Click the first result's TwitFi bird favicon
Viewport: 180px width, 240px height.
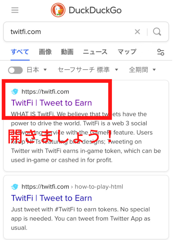click(15, 91)
